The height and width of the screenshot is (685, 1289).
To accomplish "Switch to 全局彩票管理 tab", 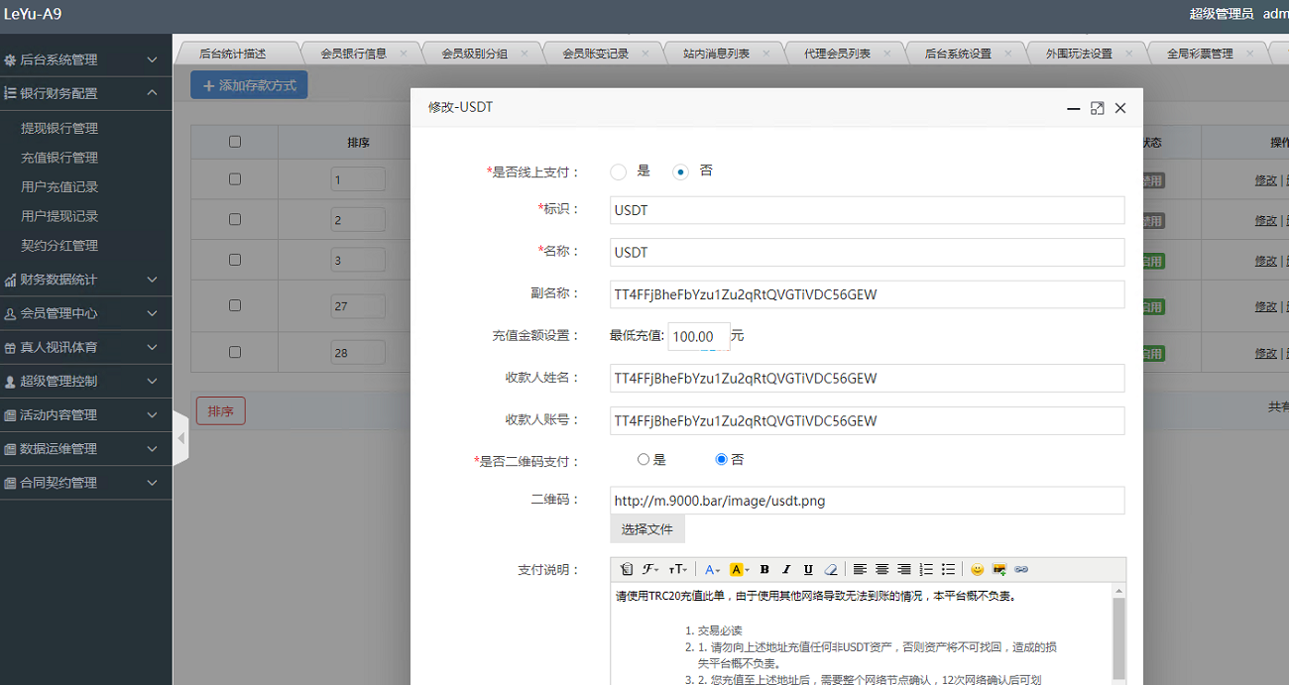I will (x=1200, y=54).
